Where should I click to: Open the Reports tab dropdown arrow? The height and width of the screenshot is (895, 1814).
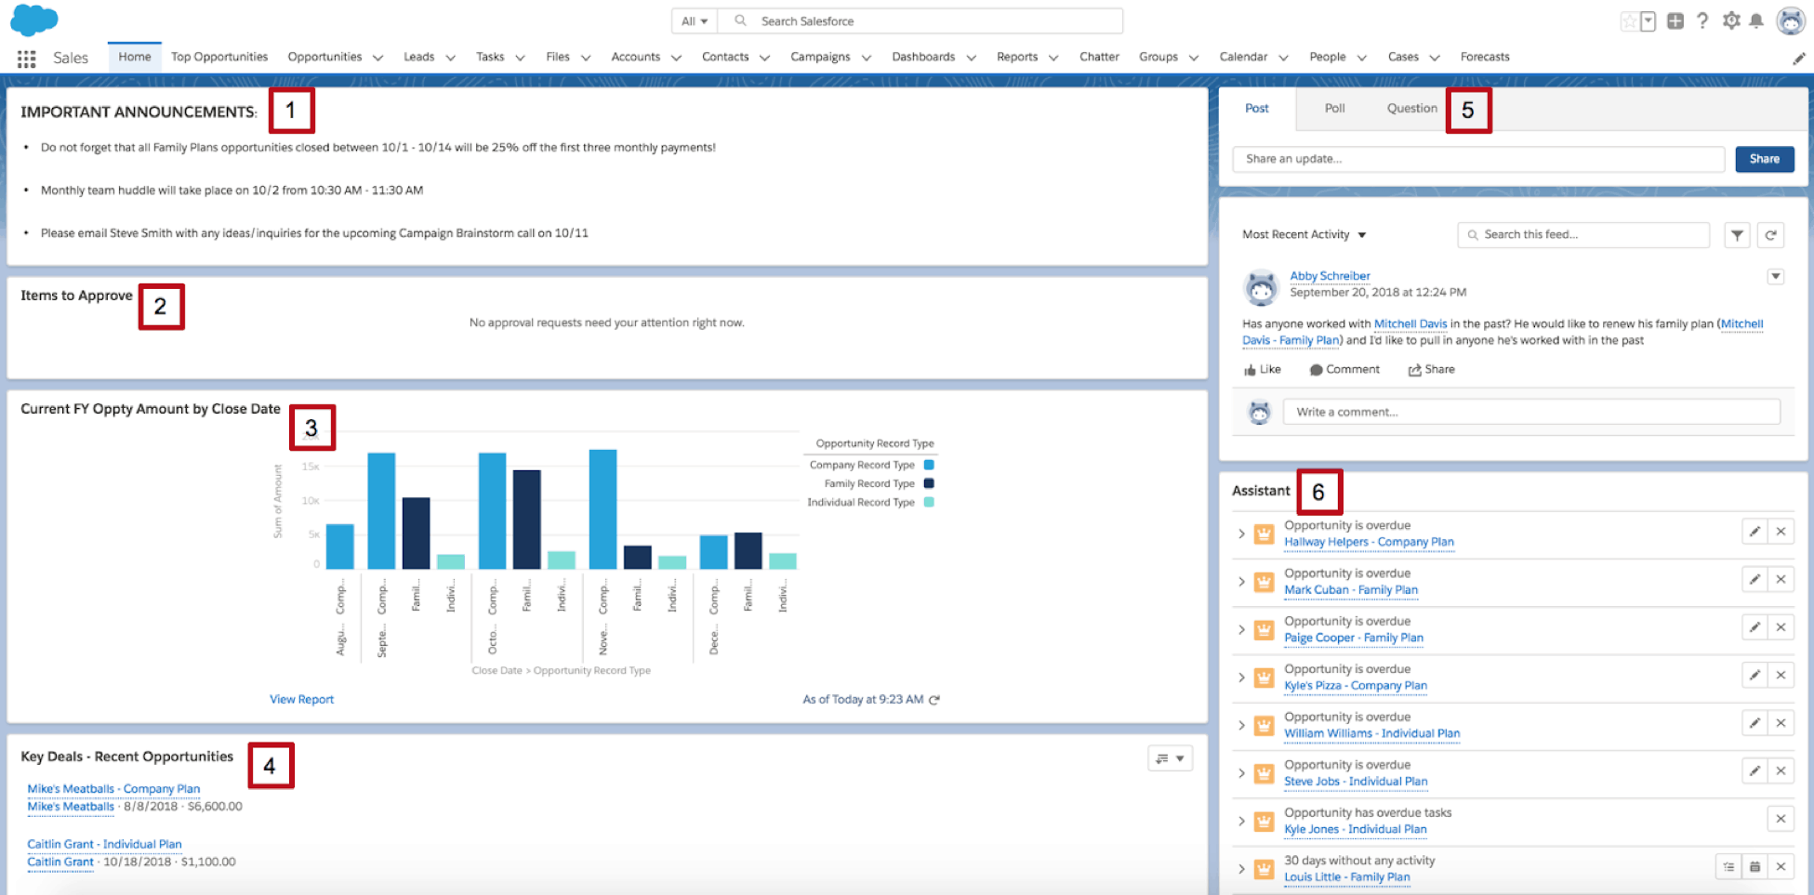[1053, 58]
